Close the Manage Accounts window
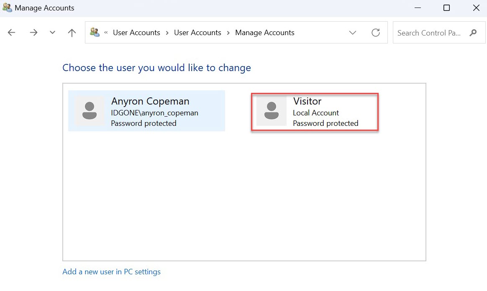 (476, 8)
